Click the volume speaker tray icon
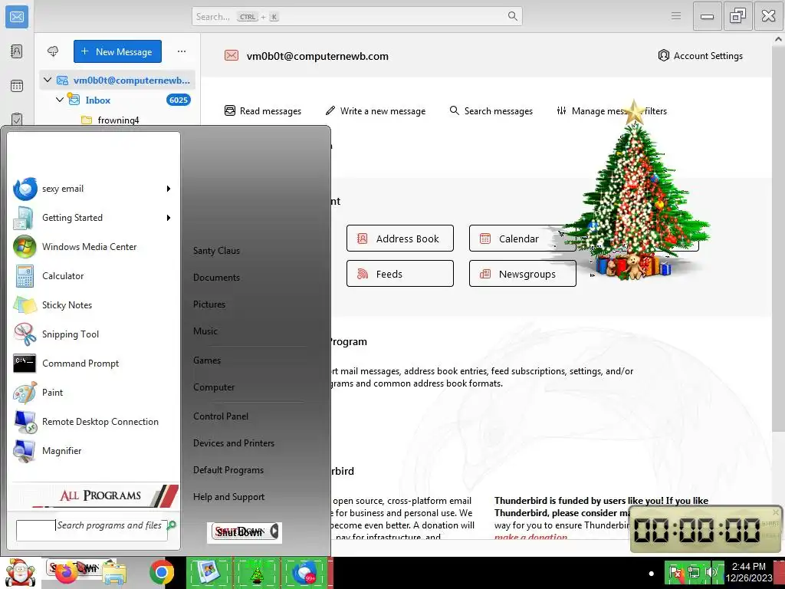Image resolution: width=785 pixels, height=589 pixels. (711, 572)
